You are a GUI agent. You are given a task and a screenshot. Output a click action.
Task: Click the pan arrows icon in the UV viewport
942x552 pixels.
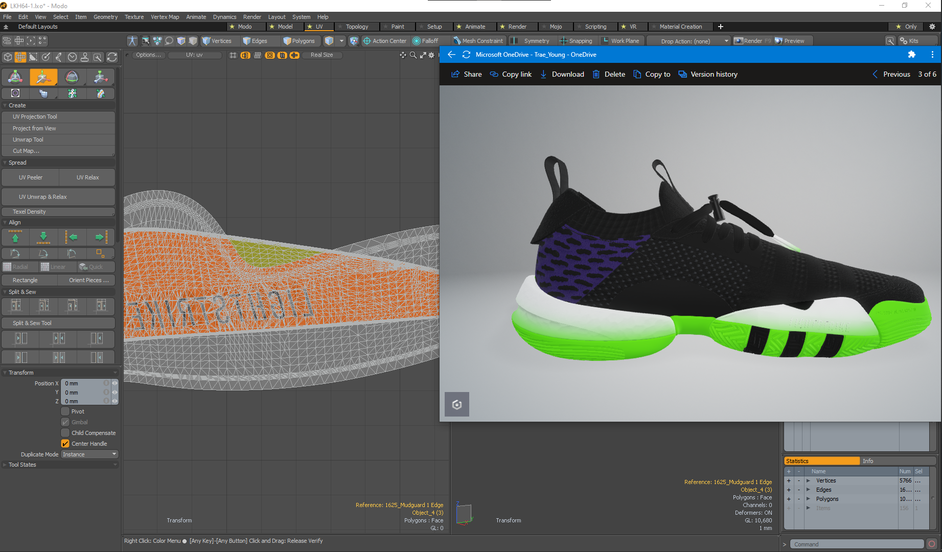[403, 55]
